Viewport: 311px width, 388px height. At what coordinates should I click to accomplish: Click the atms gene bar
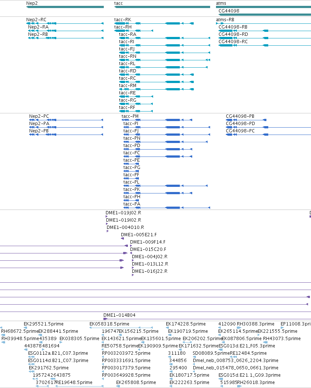263,7
